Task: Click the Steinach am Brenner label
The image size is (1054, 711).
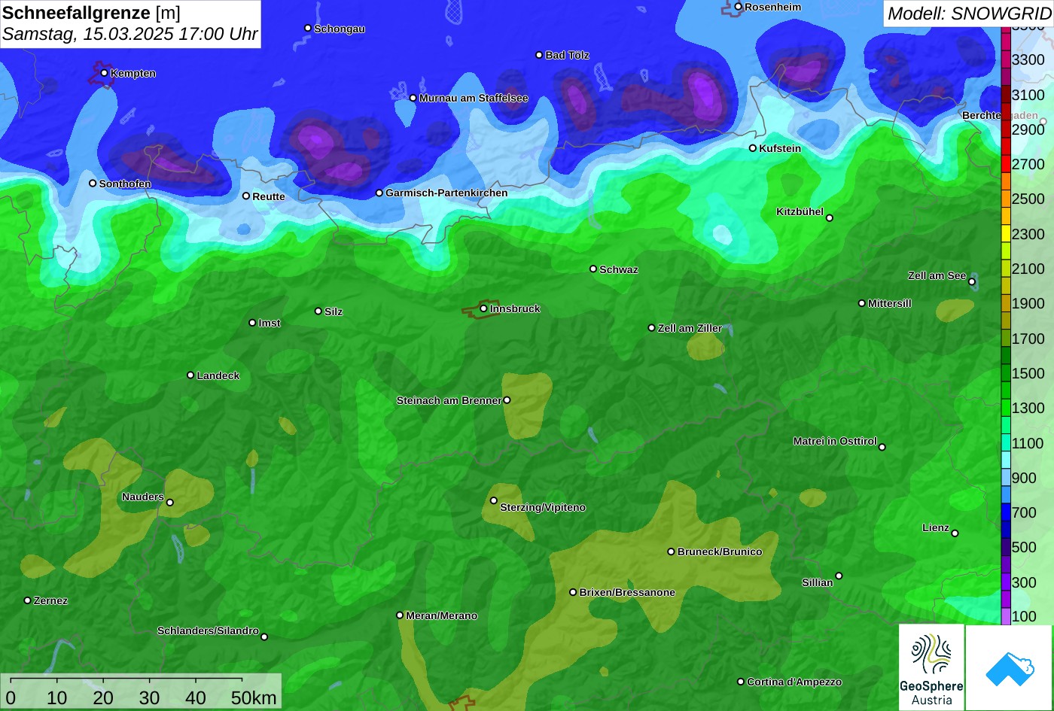Action: tap(449, 400)
